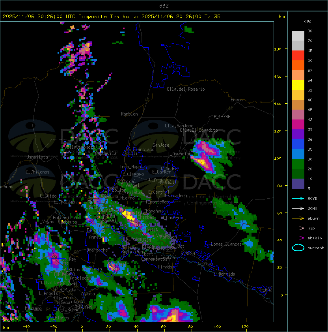Viewport: 328px width, 332px height.
Task: Select the red 60–65 dBZ legend swatch
Action: (x=298, y=56)
